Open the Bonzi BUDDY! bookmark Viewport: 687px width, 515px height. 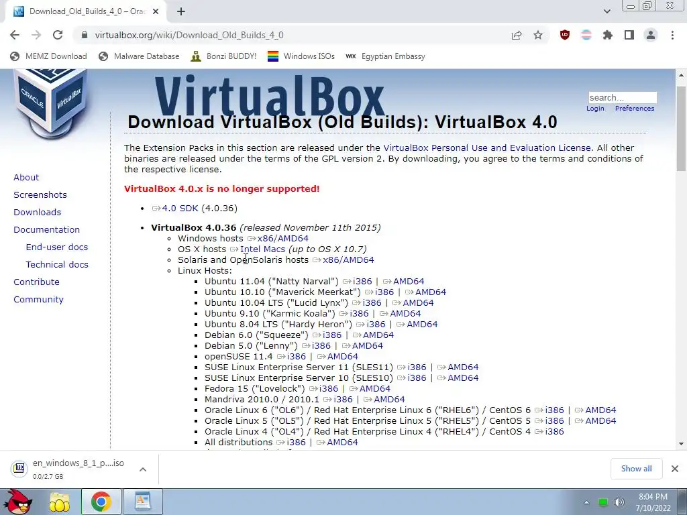pyautogui.click(x=223, y=56)
